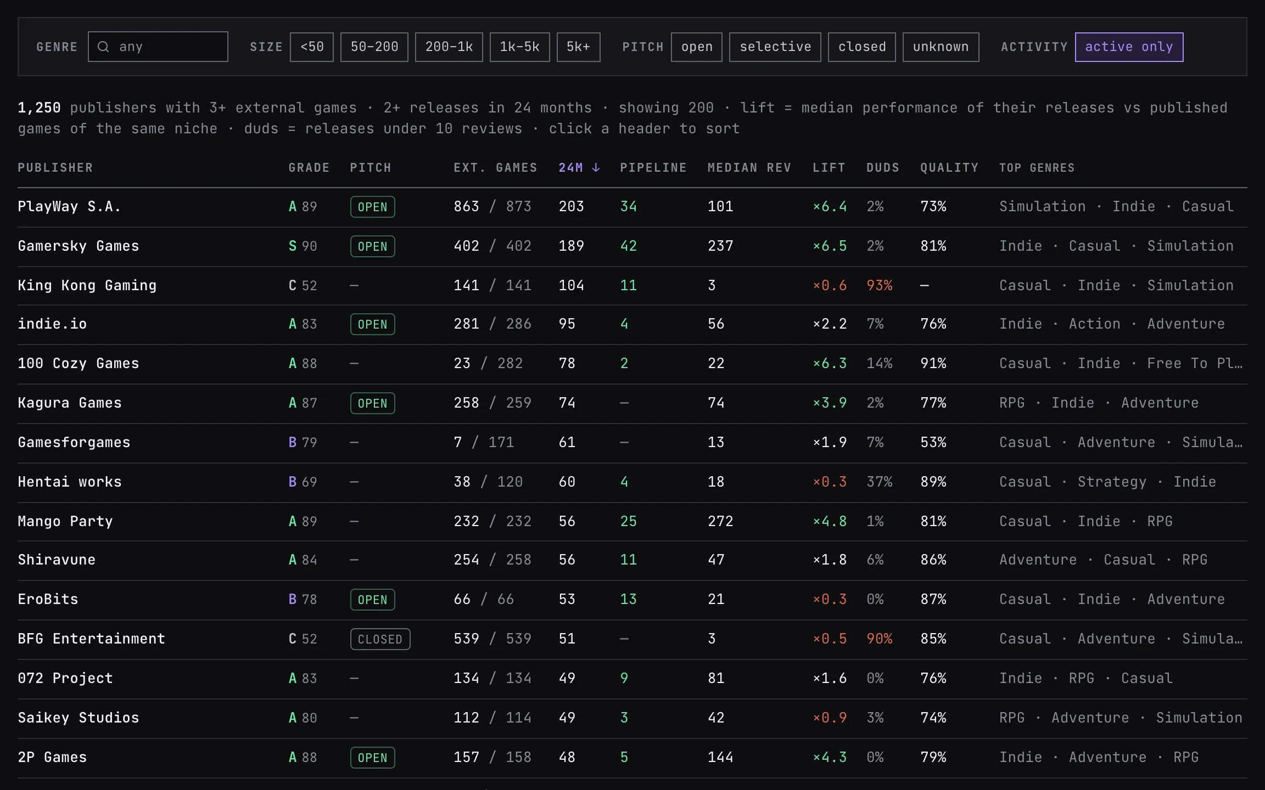Click the Kagura Games publisher name
The width and height of the screenshot is (1265, 790).
(x=70, y=403)
